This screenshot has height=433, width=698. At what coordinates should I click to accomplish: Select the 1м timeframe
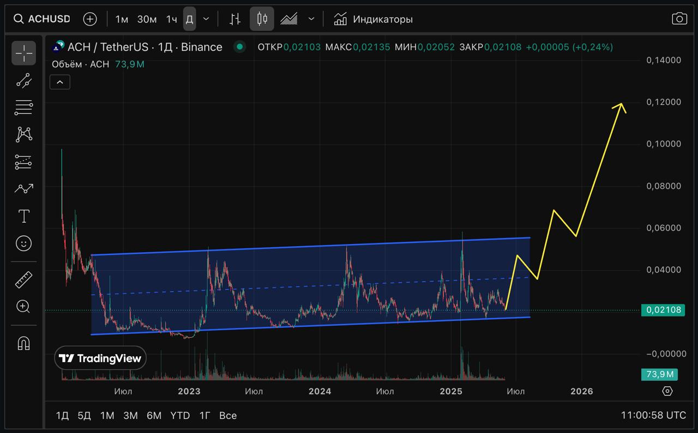point(122,19)
